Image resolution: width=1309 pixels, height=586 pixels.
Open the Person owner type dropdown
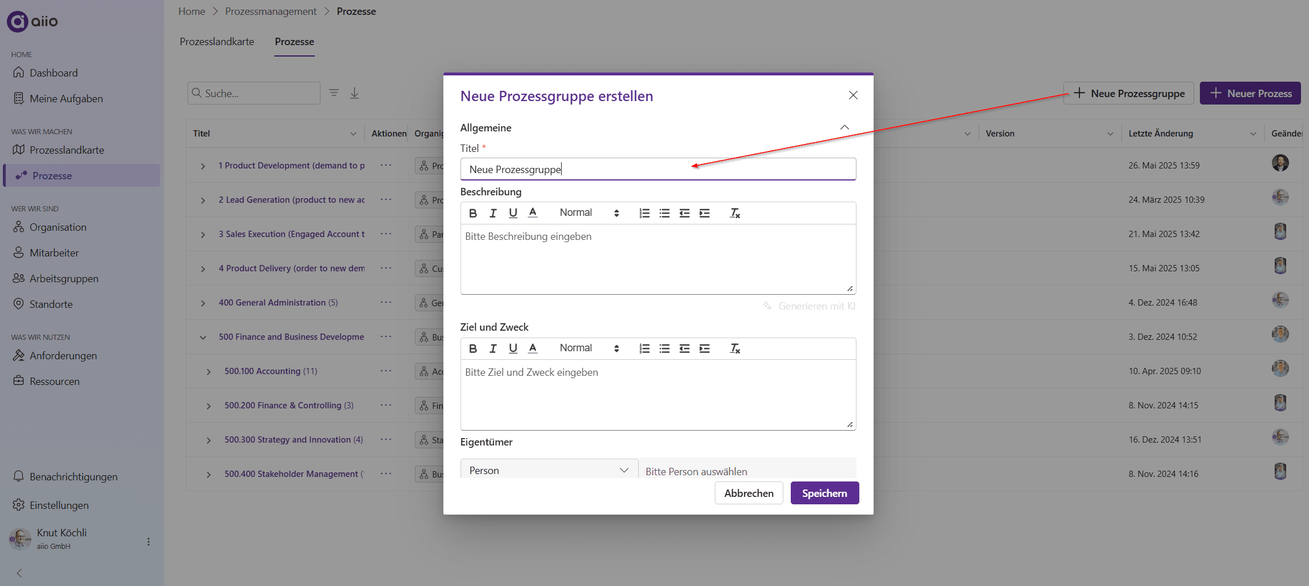[549, 469]
